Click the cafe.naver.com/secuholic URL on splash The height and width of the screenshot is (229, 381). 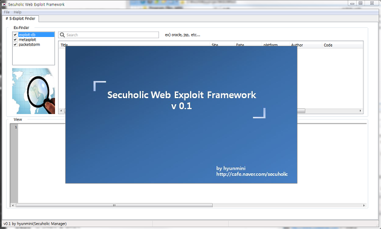[x=252, y=174]
